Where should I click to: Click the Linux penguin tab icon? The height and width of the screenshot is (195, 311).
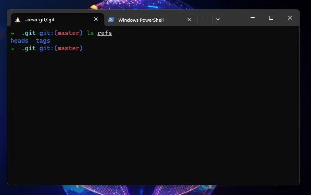[x=18, y=20]
